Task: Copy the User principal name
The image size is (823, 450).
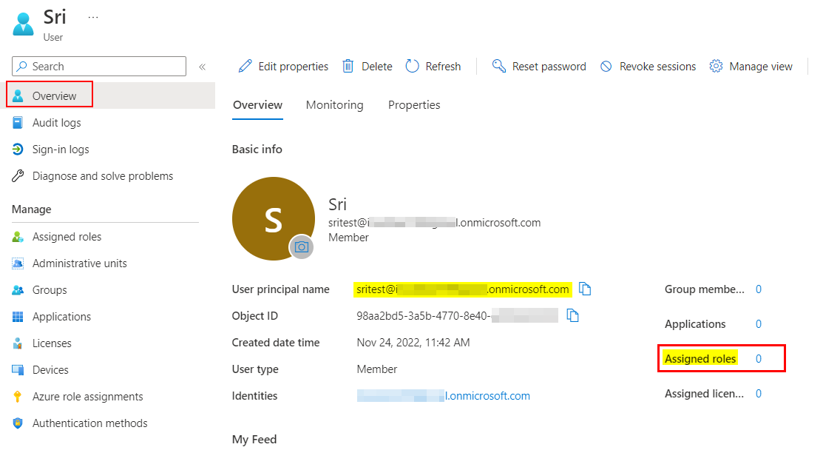Action: pos(585,289)
